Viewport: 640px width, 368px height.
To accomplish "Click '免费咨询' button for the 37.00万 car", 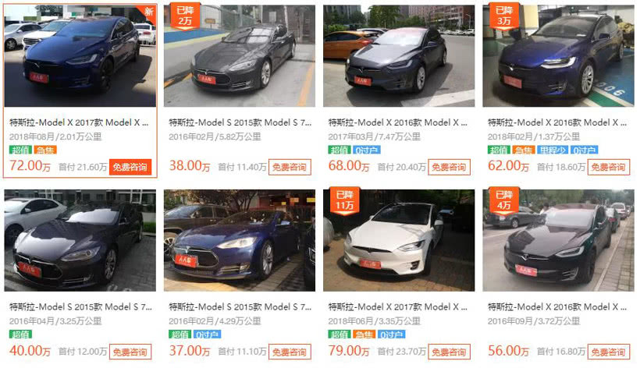I will (x=290, y=352).
